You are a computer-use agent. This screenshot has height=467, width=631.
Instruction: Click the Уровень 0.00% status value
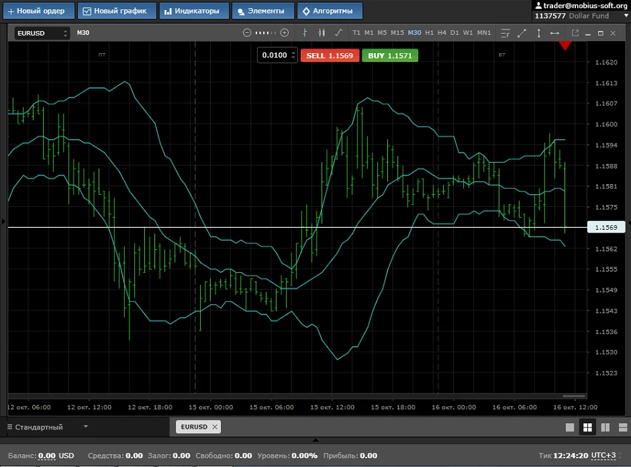(304, 456)
